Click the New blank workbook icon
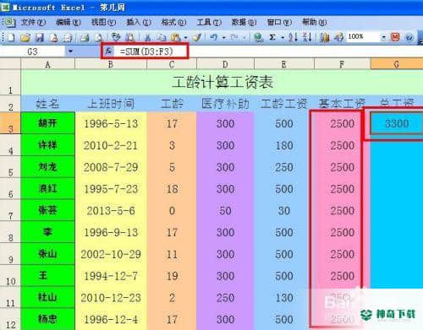 (x=11, y=37)
